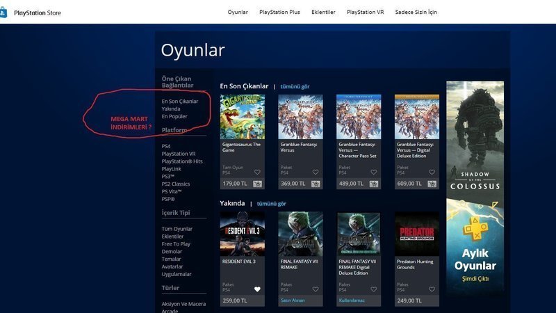Image resolution: width=556 pixels, height=313 pixels.
Task: Click the 489,00 TL price
Action: coord(351,184)
